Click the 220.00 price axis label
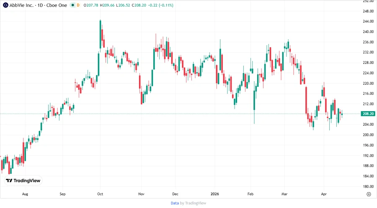This screenshot has height=208, width=377. 368,84
